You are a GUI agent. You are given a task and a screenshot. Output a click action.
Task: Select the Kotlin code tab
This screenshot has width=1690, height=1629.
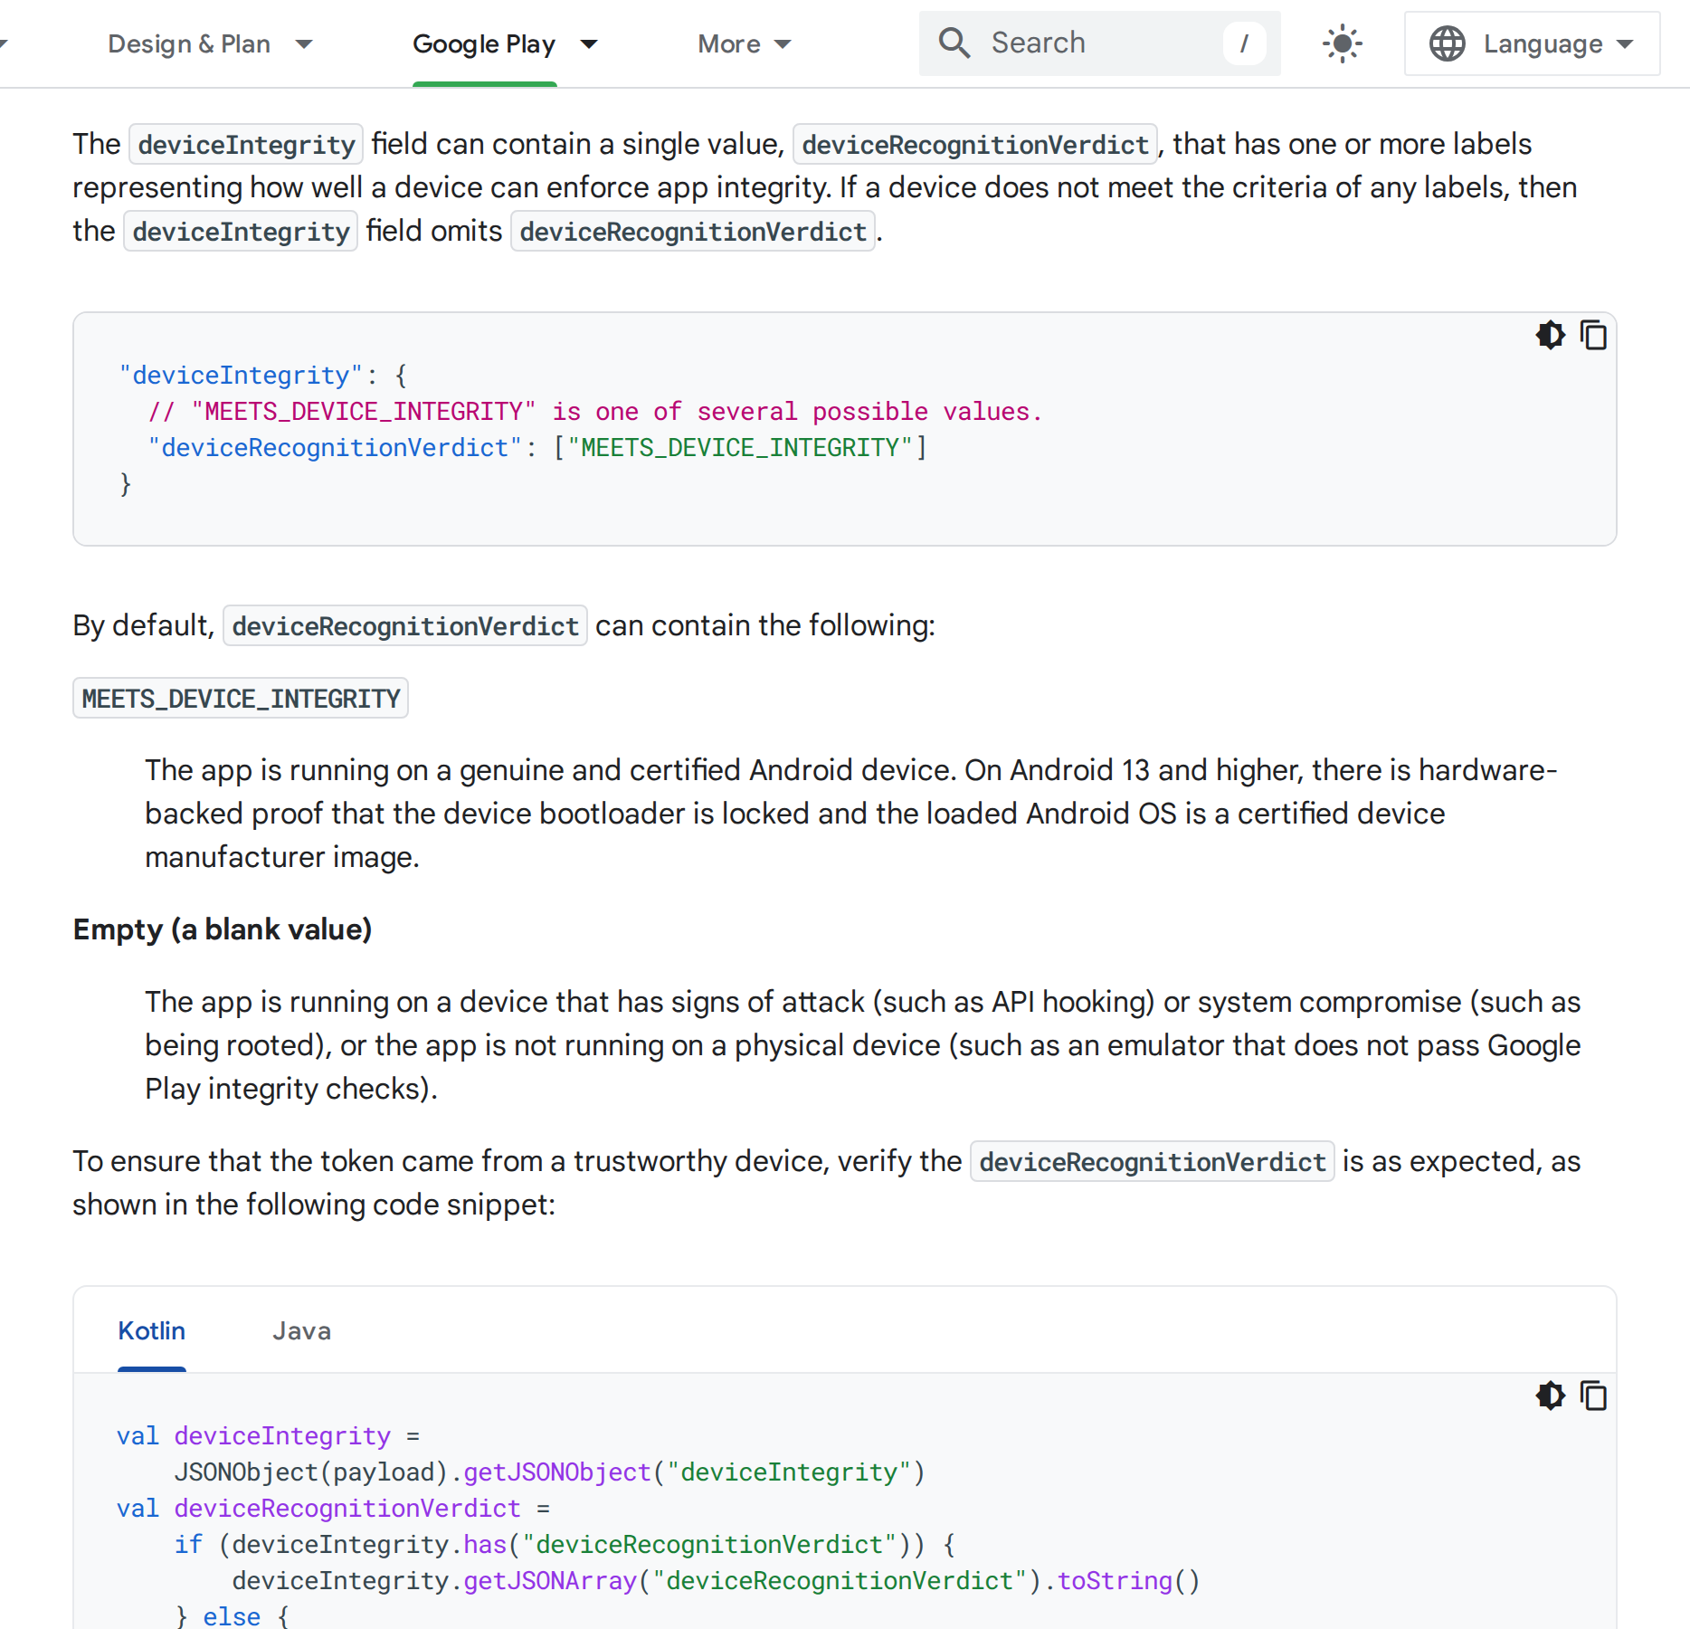151,1331
